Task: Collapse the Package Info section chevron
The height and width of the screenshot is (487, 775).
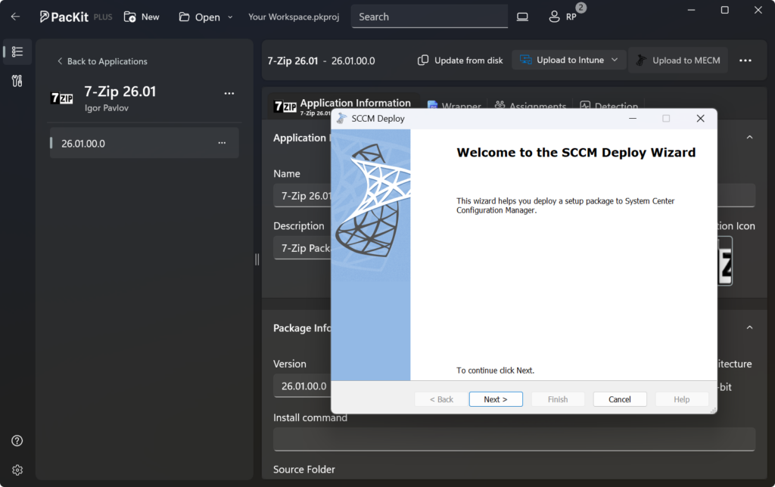Action: [x=750, y=327]
